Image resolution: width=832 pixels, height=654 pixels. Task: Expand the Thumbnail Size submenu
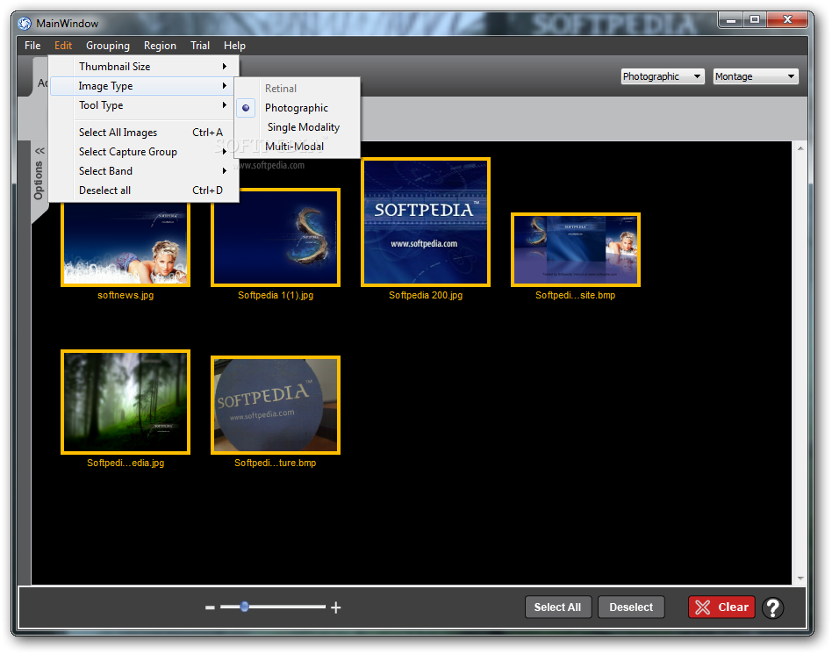pyautogui.click(x=144, y=67)
